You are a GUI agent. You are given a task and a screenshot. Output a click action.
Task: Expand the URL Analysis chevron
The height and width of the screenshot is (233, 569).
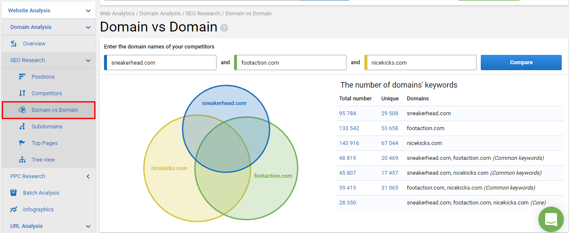[88, 226]
